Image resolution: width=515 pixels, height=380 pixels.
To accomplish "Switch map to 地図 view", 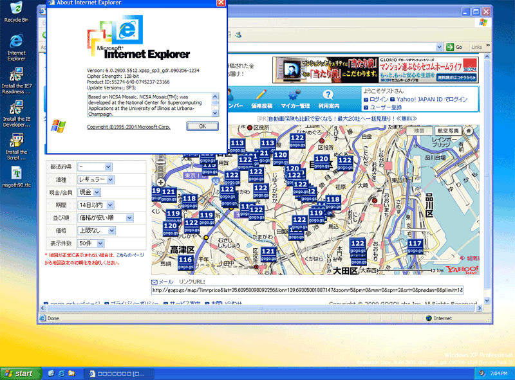I will (x=419, y=131).
